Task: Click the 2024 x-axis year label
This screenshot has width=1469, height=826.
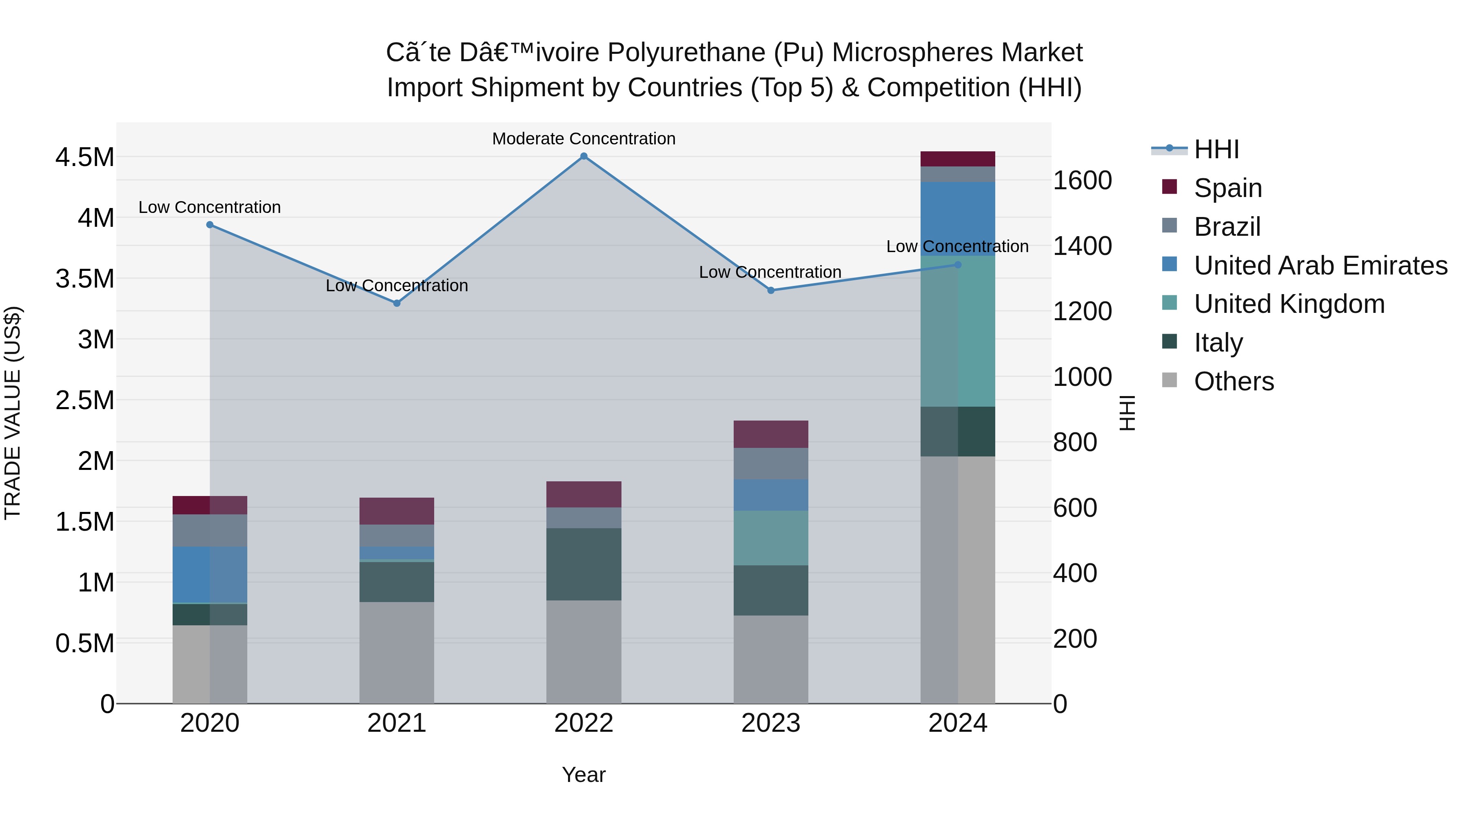Action: click(957, 723)
